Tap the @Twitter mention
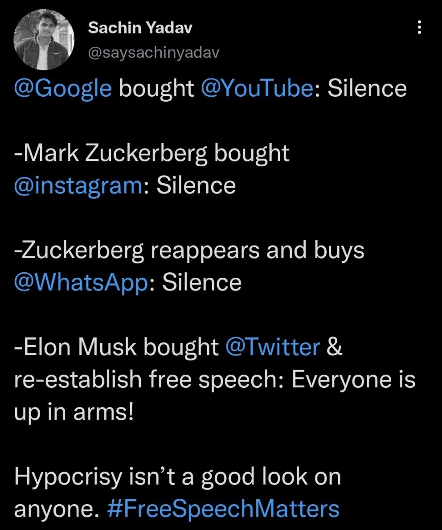The image size is (442, 530). (272, 347)
